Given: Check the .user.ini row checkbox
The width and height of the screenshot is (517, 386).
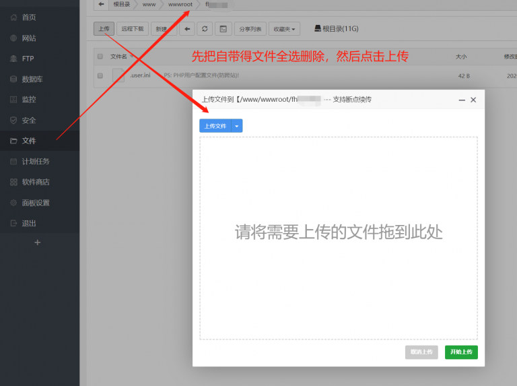Looking at the screenshot, I should click(x=100, y=75).
